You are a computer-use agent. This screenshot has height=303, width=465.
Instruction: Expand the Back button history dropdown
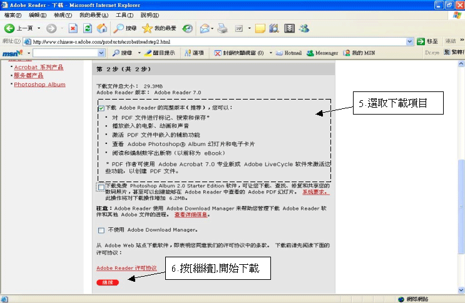coord(39,29)
